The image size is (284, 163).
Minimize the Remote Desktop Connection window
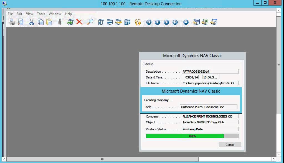[x=257, y=3]
